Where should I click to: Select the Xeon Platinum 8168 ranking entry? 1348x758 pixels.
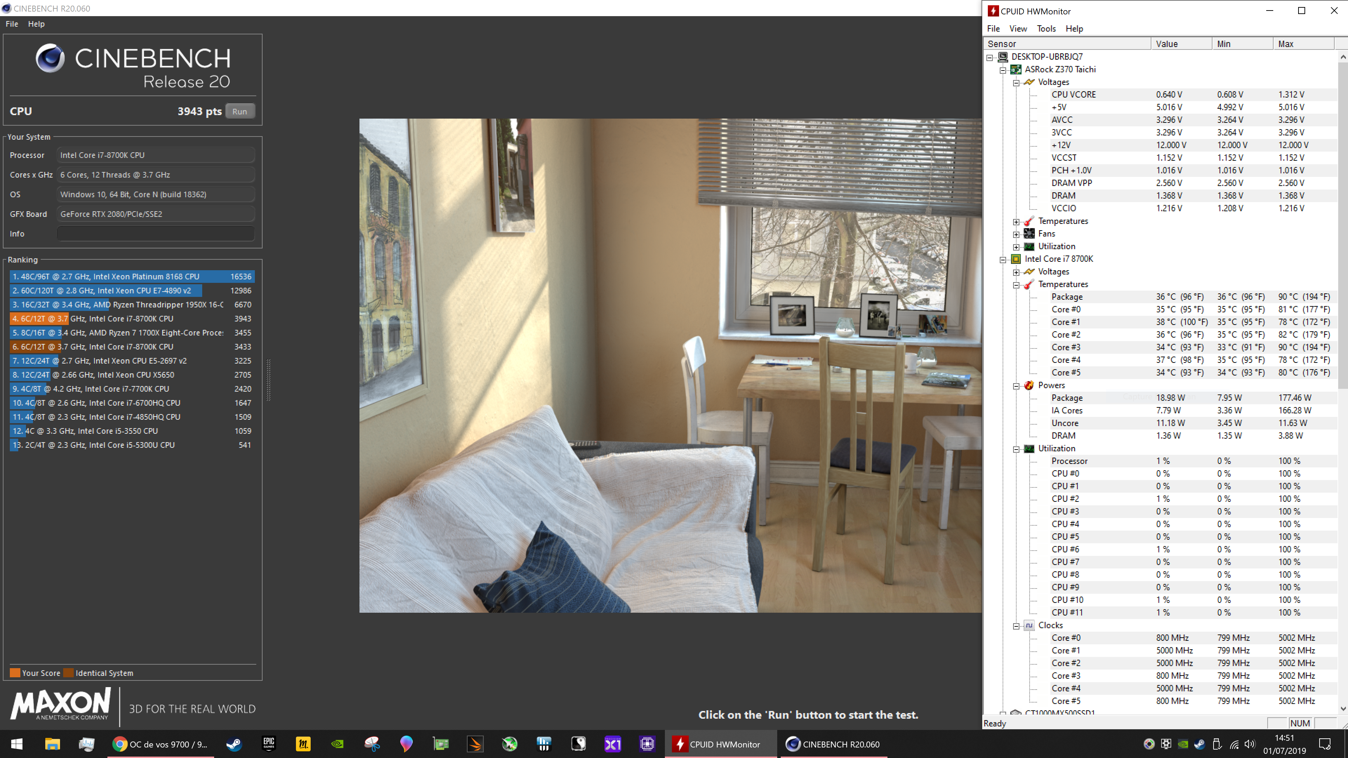pyautogui.click(x=132, y=276)
